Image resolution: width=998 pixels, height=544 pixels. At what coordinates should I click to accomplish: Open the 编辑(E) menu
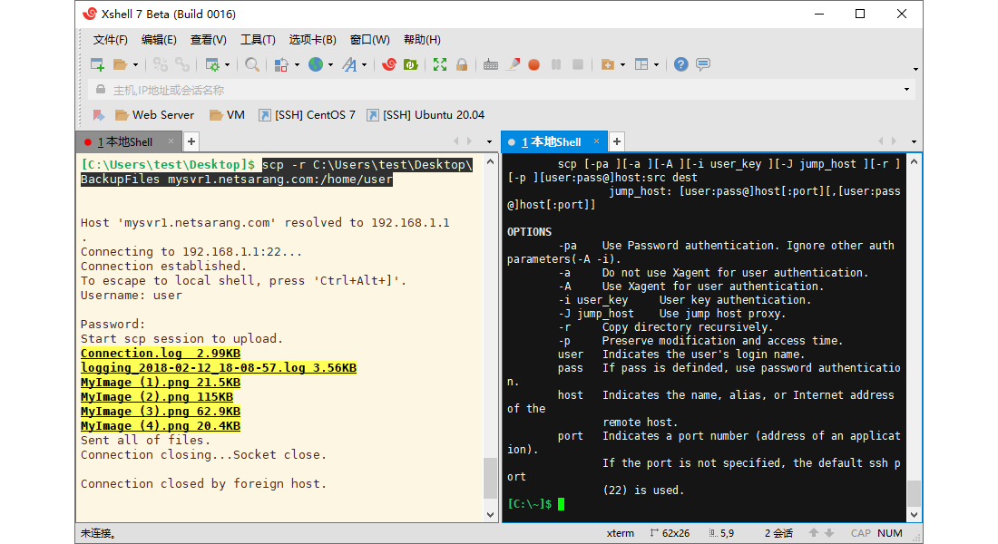click(159, 40)
